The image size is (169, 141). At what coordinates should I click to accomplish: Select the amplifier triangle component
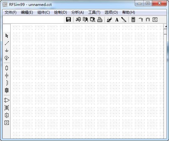(7, 100)
